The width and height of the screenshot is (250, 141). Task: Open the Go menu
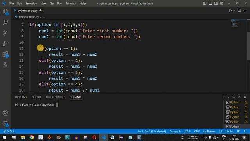(x=52, y=4)
